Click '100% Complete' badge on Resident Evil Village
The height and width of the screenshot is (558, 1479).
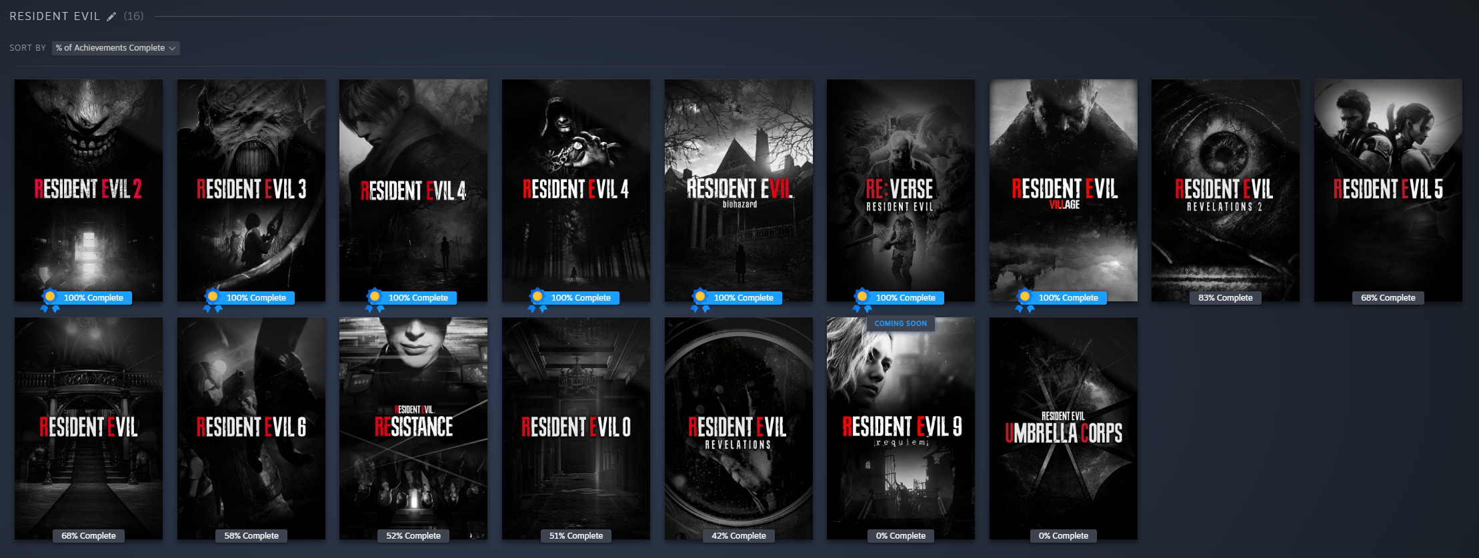pos(1069,298)
